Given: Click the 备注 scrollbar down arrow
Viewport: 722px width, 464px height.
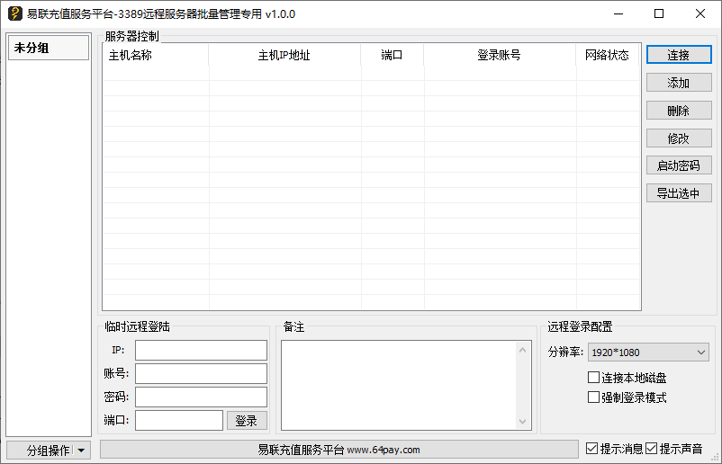Looking at the screenshot, I should coord(523,421).
